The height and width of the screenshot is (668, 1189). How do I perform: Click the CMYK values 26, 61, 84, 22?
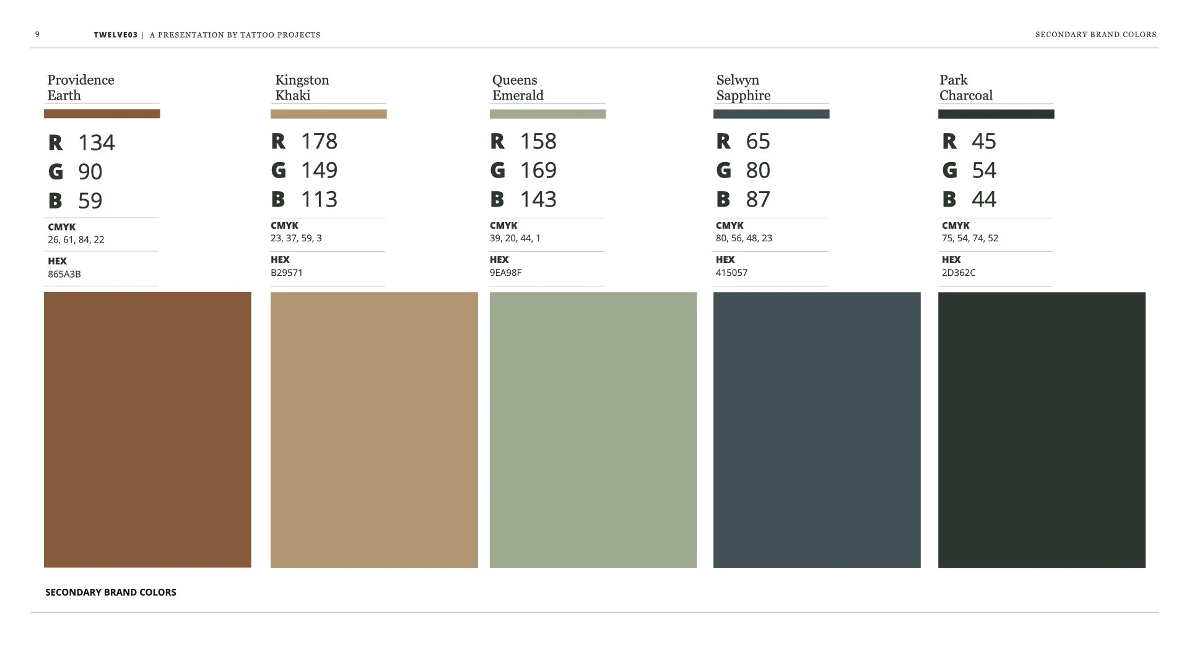tap(76, 239)
